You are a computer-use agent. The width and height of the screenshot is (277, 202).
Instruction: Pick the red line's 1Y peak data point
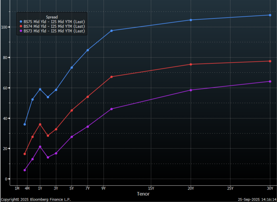tap(40, 124)
